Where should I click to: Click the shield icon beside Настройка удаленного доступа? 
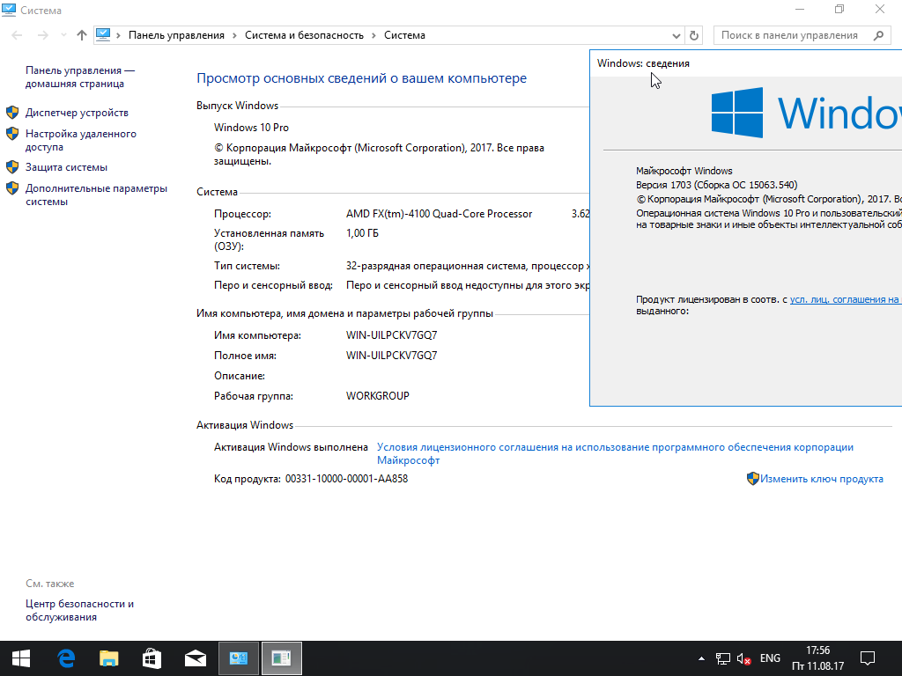12,134
